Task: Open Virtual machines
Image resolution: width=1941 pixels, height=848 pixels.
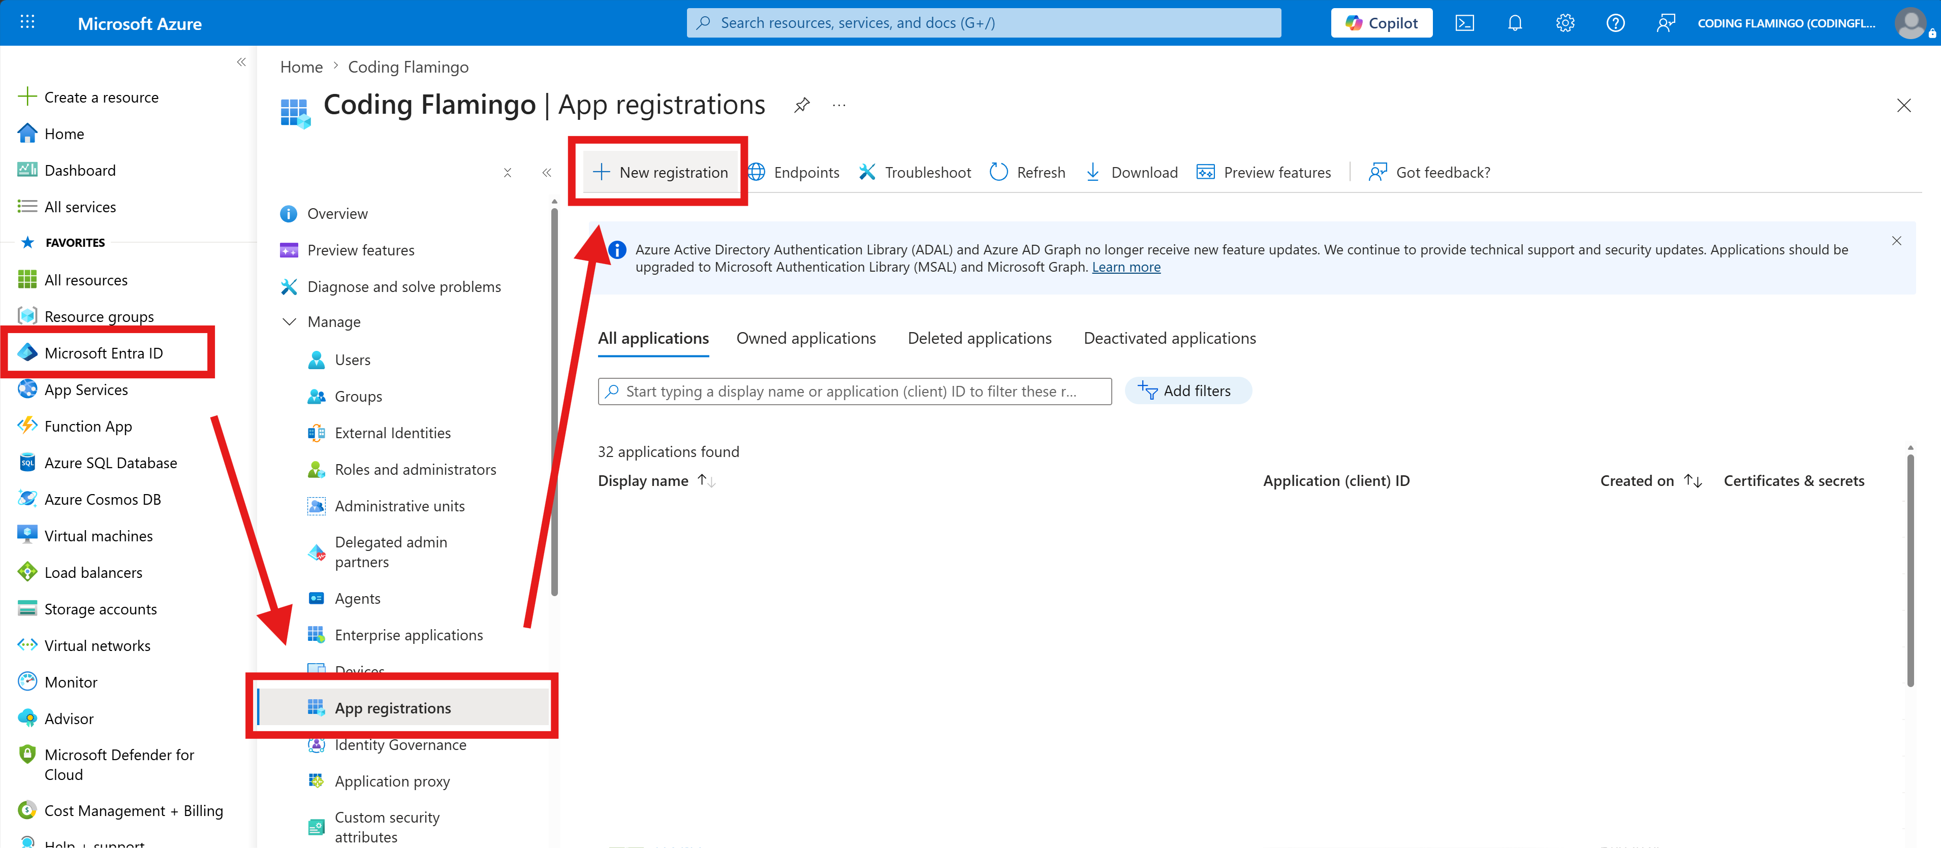Action: [84, 536]
